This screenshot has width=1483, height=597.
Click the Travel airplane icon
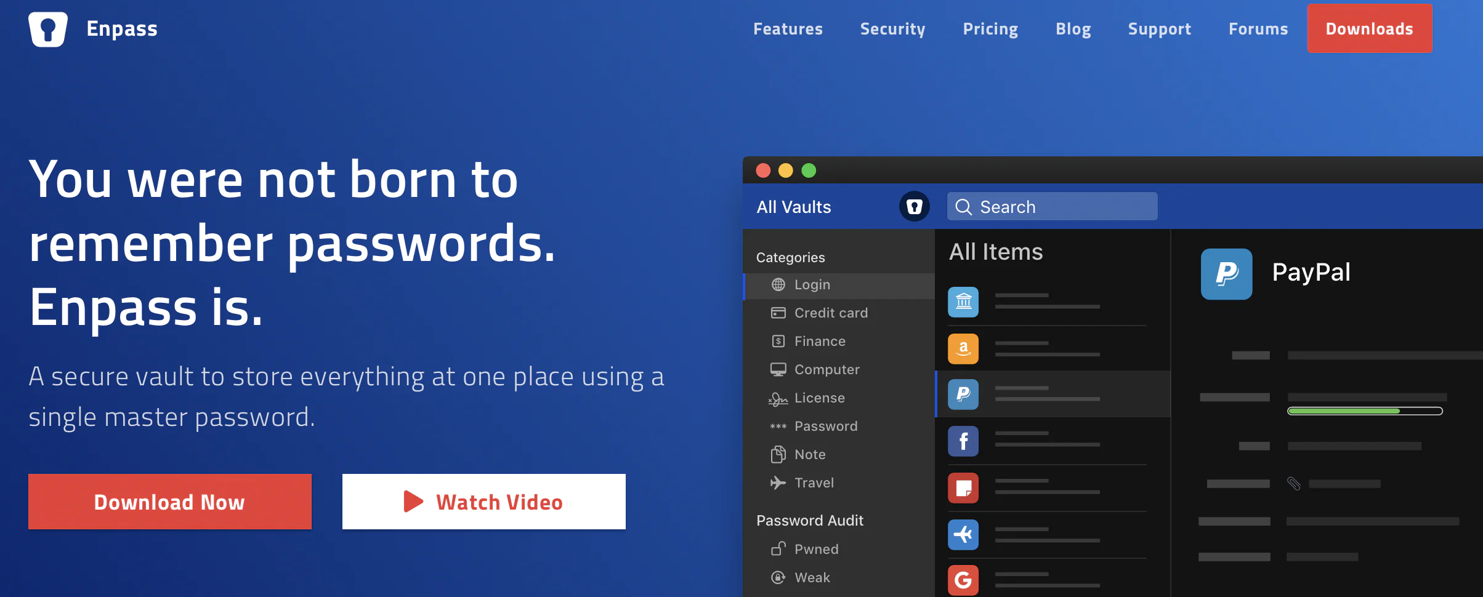[x=778, y=483]
